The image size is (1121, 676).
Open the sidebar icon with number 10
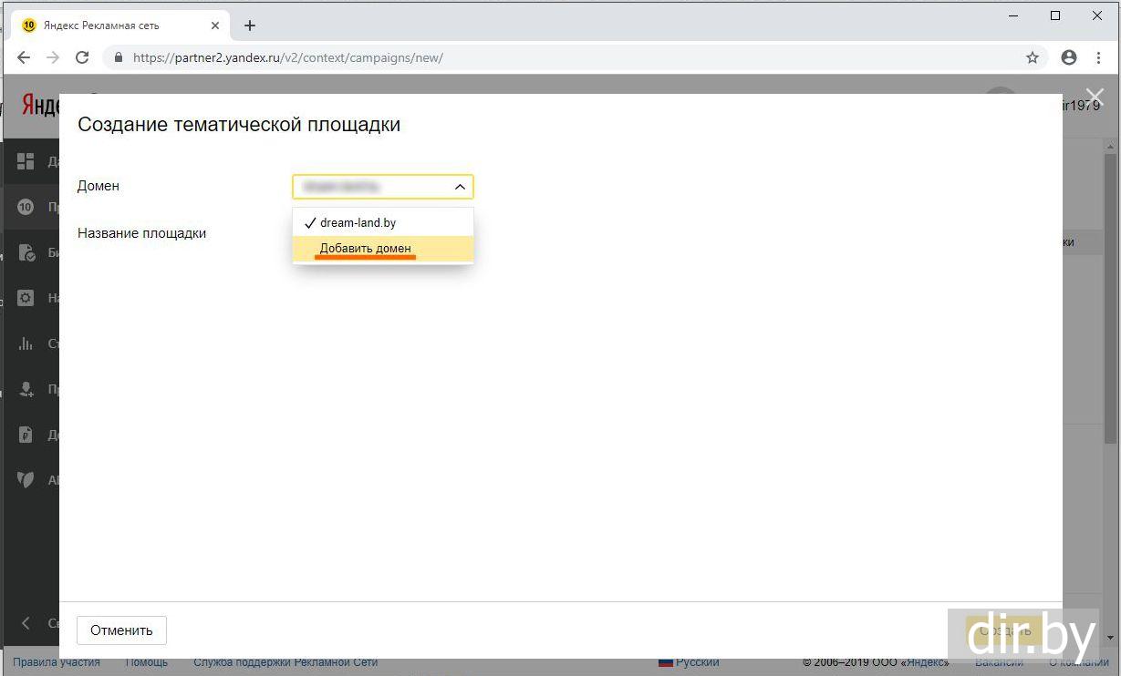coord(26,207)
